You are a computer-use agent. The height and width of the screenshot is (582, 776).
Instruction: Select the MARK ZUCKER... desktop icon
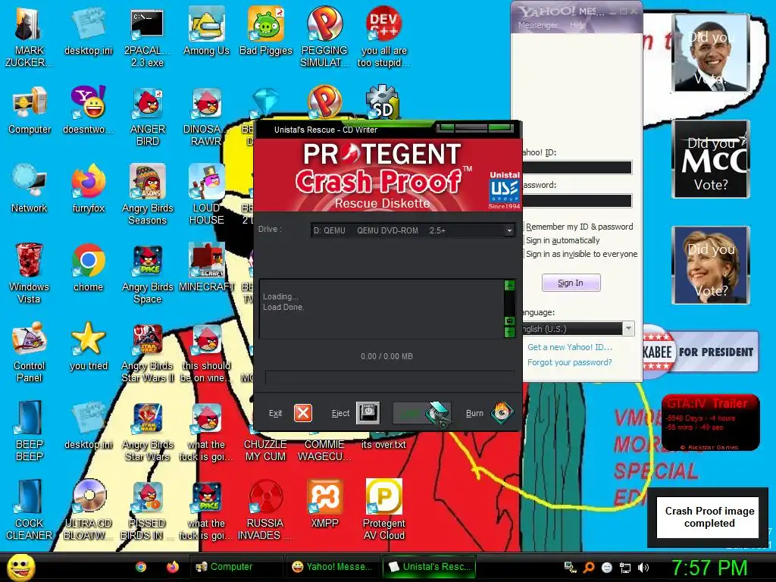[x=30, y=37]
